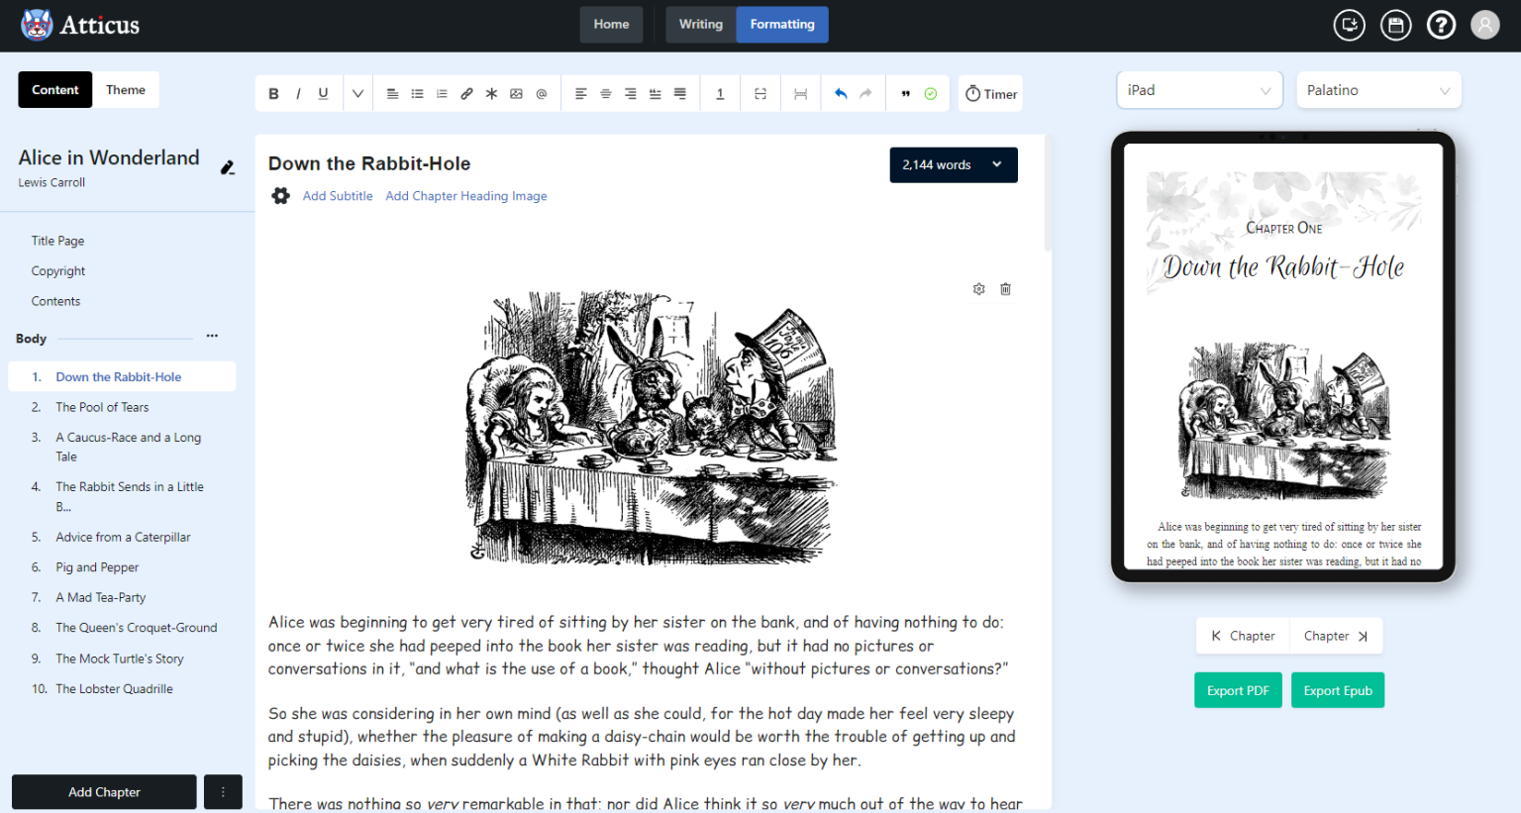Open the iPad device preview dropdown
This screenshot has height=813, width=1521.
pos(1198,90)
